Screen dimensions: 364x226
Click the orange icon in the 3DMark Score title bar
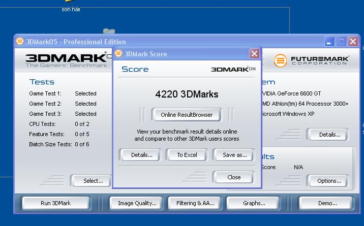[118, 53]
